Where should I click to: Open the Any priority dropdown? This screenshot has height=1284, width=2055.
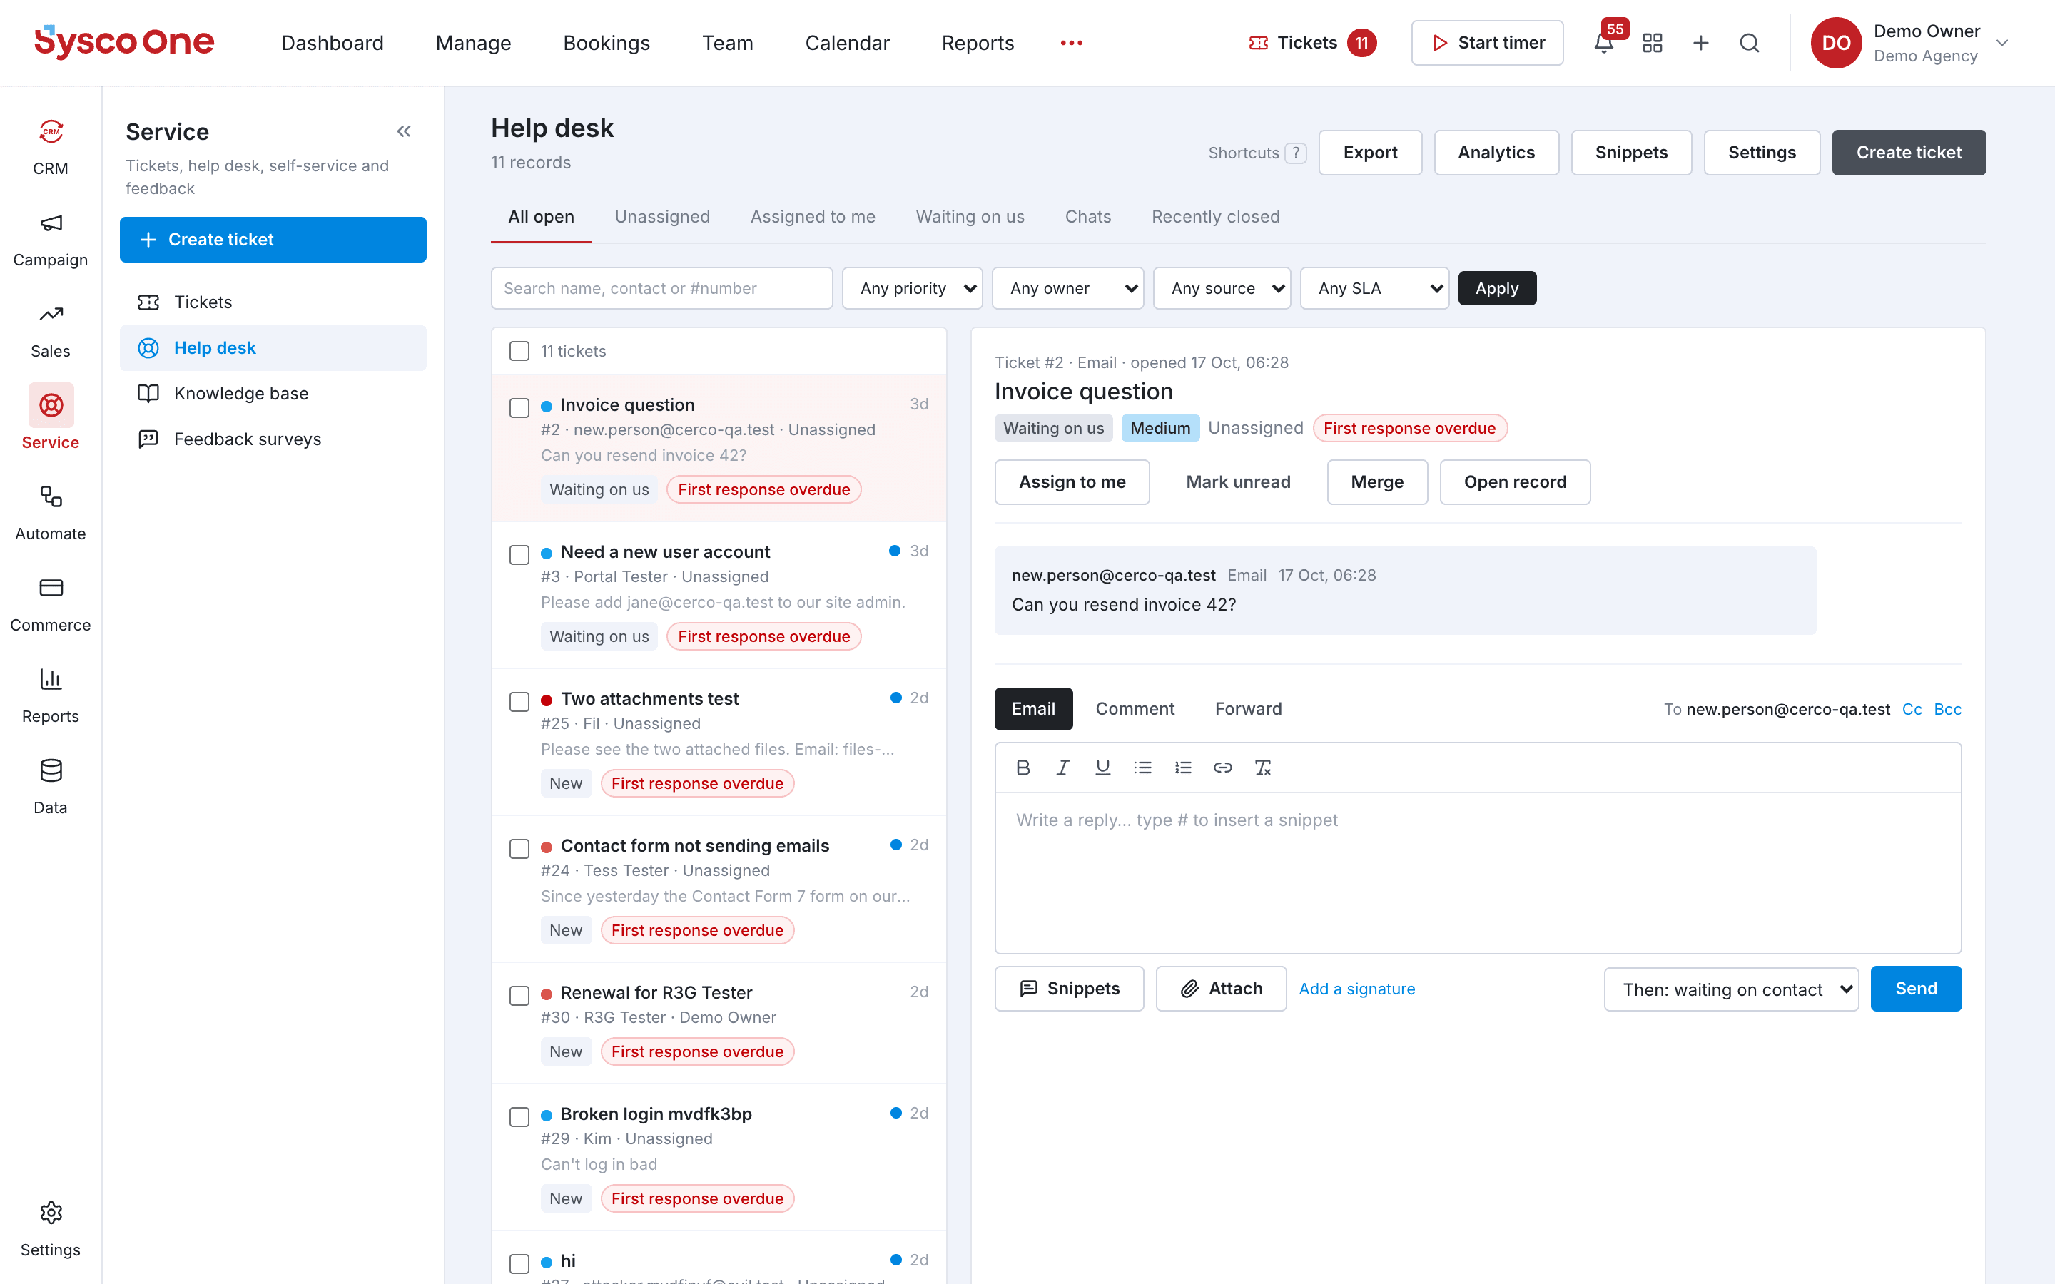click(912, 289)
